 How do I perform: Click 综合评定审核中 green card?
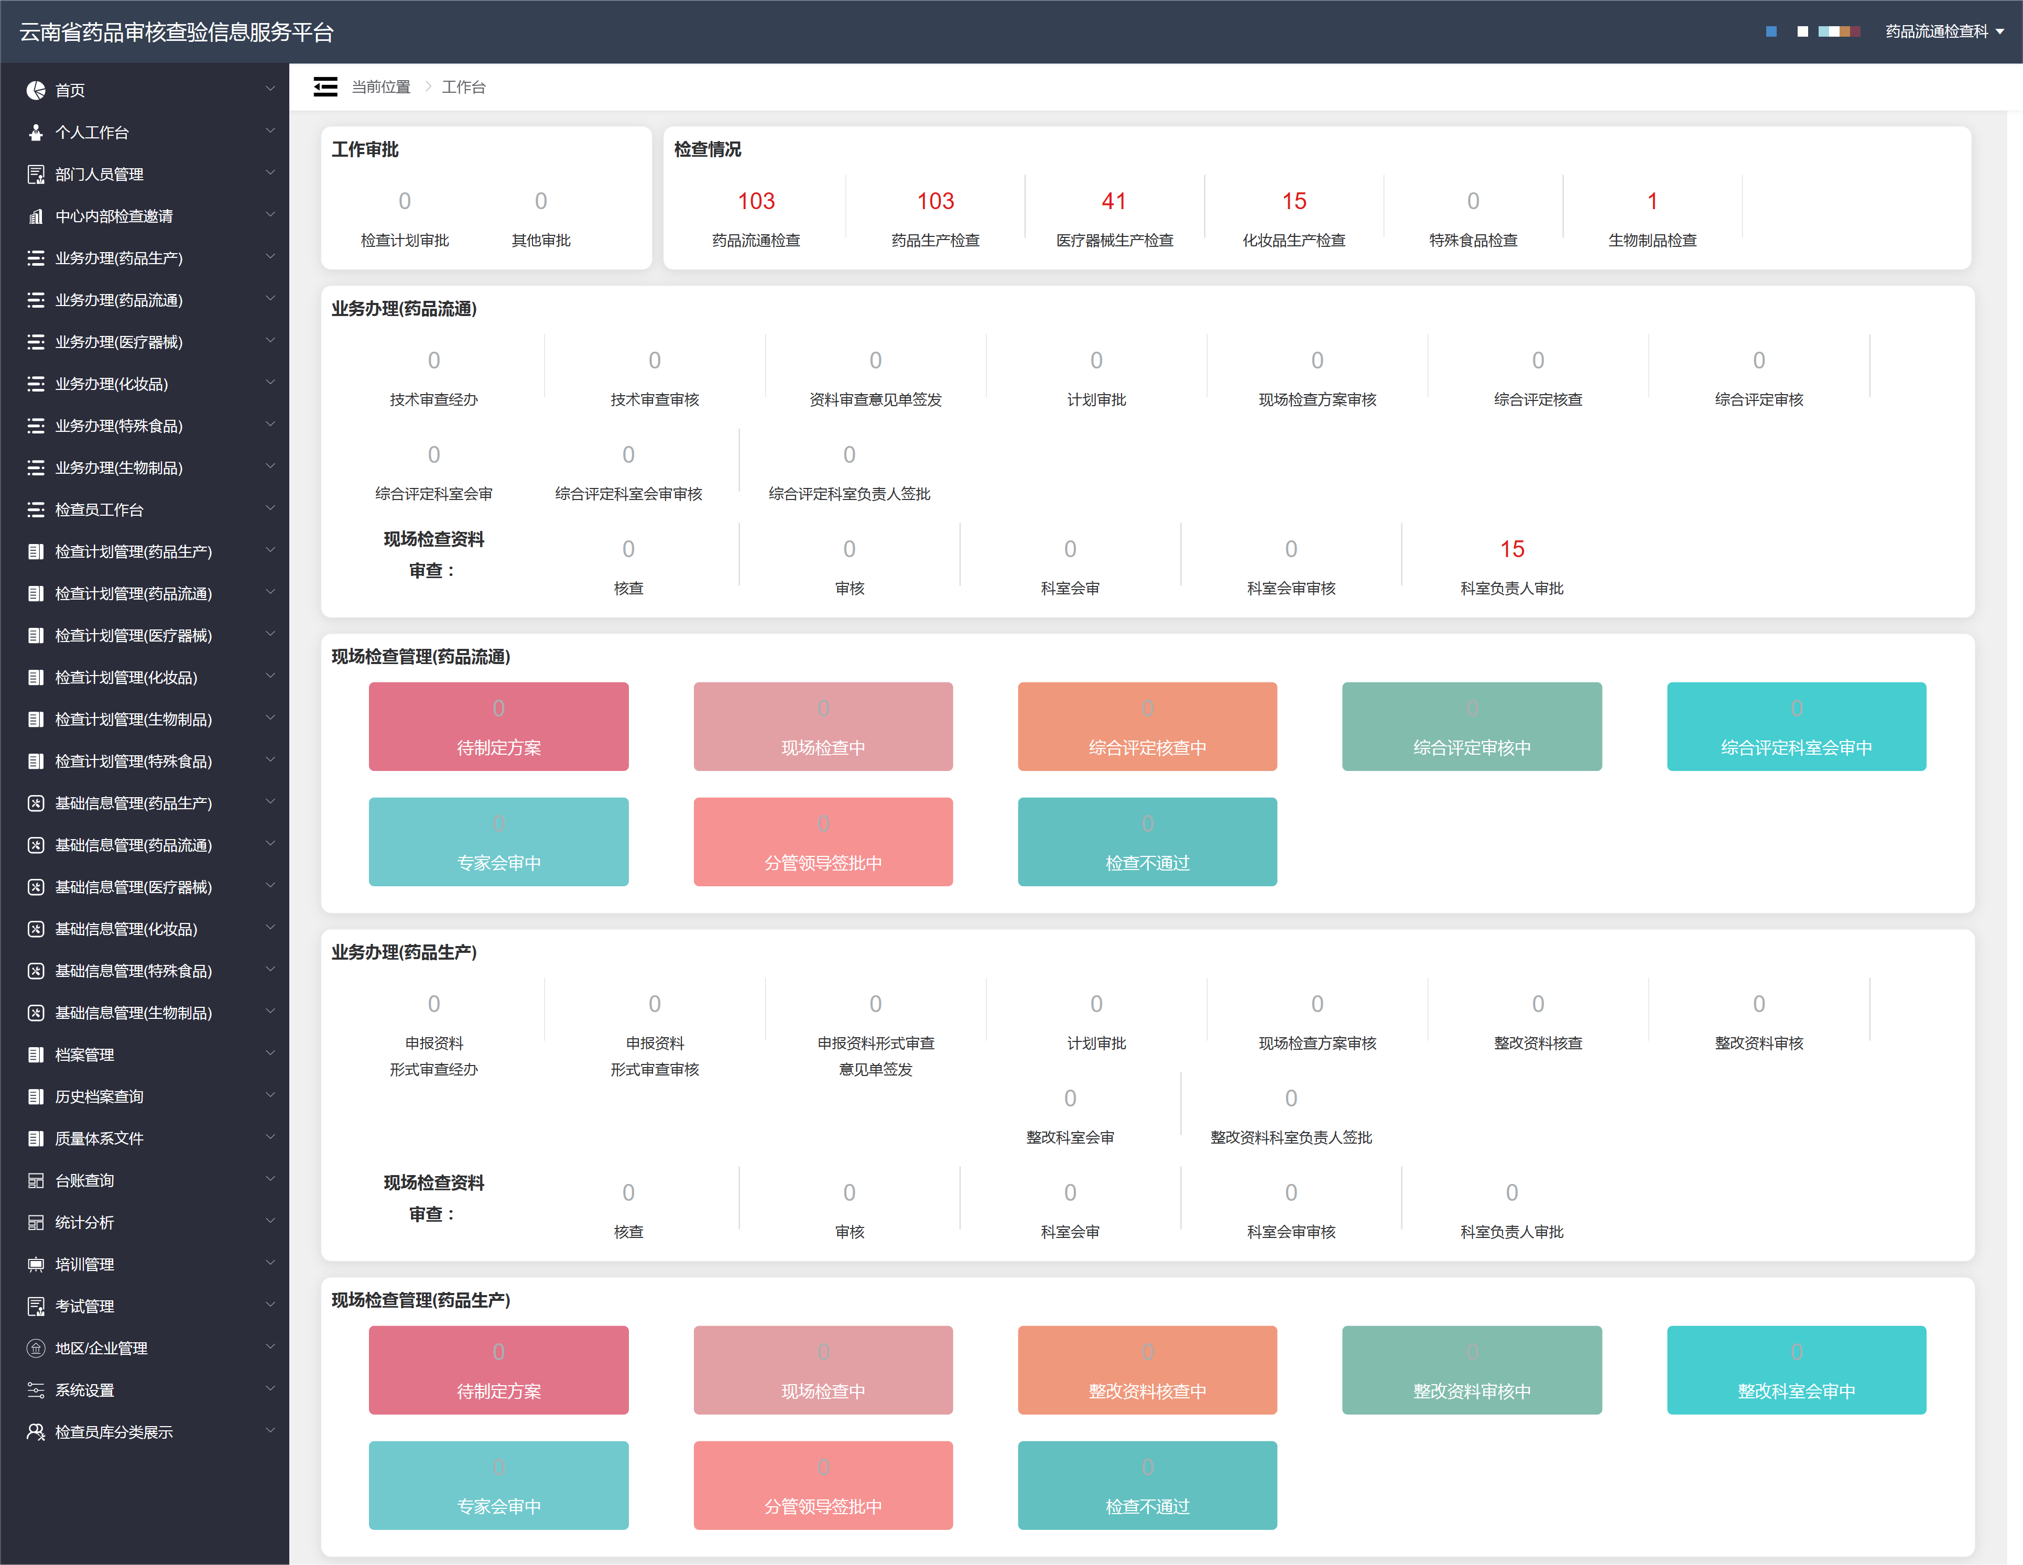1472,726
